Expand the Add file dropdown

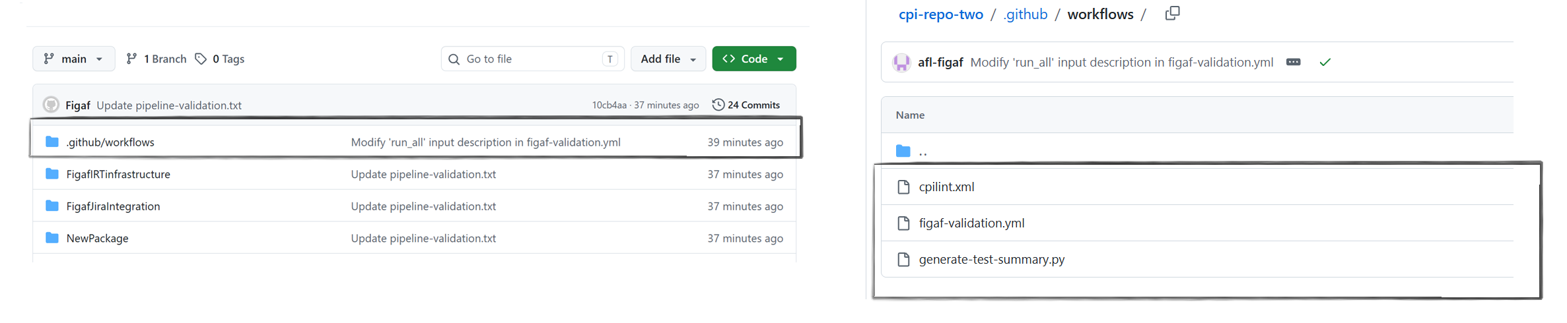[x=668, y=59]
